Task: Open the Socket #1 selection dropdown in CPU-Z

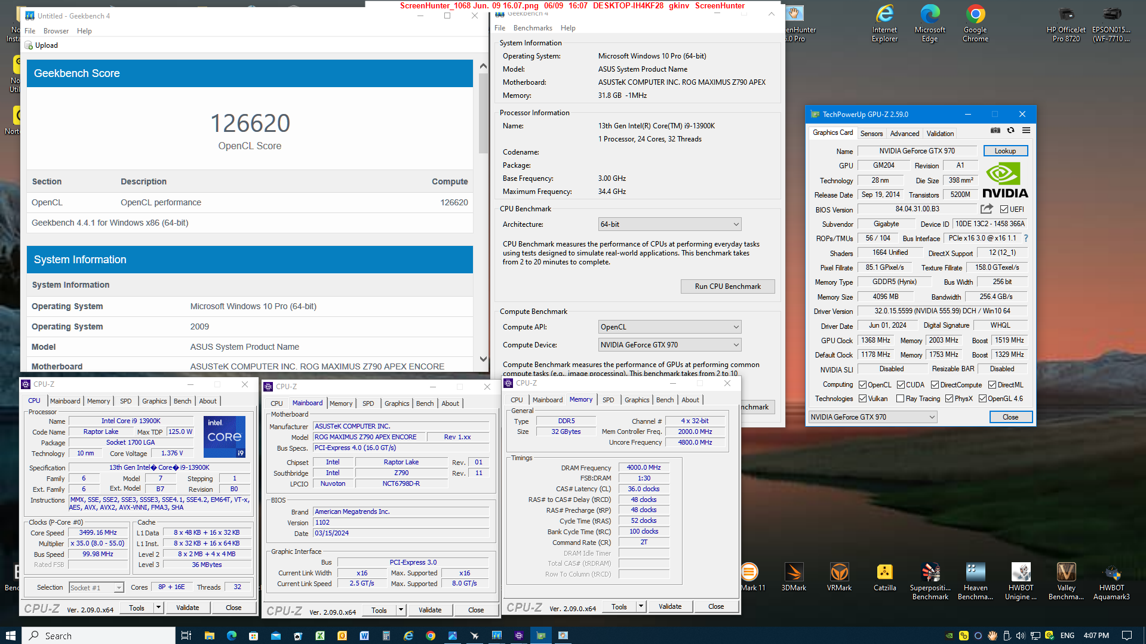Action: [96, 588]
